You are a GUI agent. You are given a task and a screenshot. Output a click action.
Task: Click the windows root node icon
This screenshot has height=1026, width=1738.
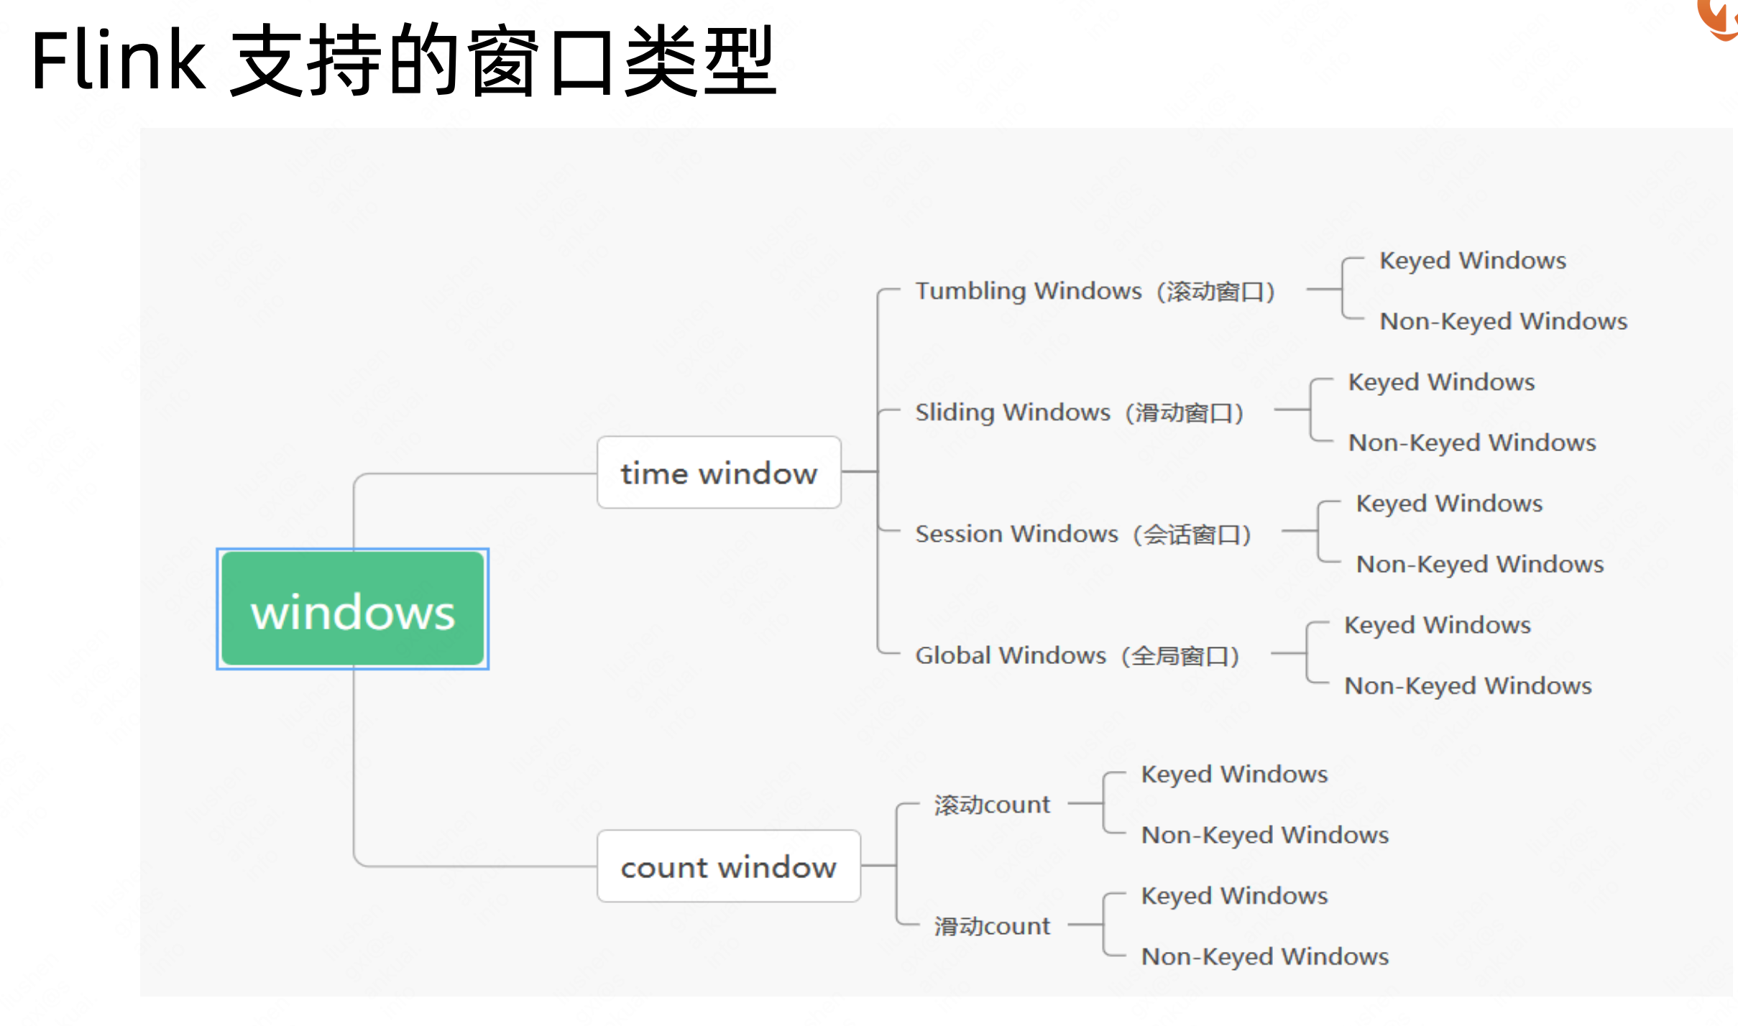click(x=353, y=609)
